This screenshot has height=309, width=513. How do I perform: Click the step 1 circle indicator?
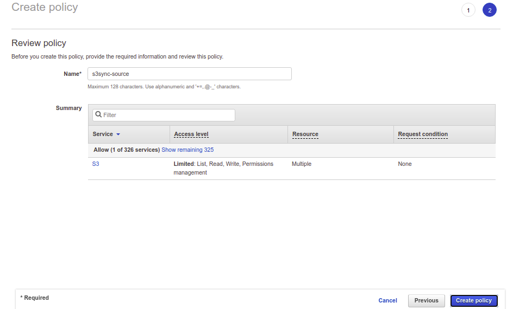(468, 10)
